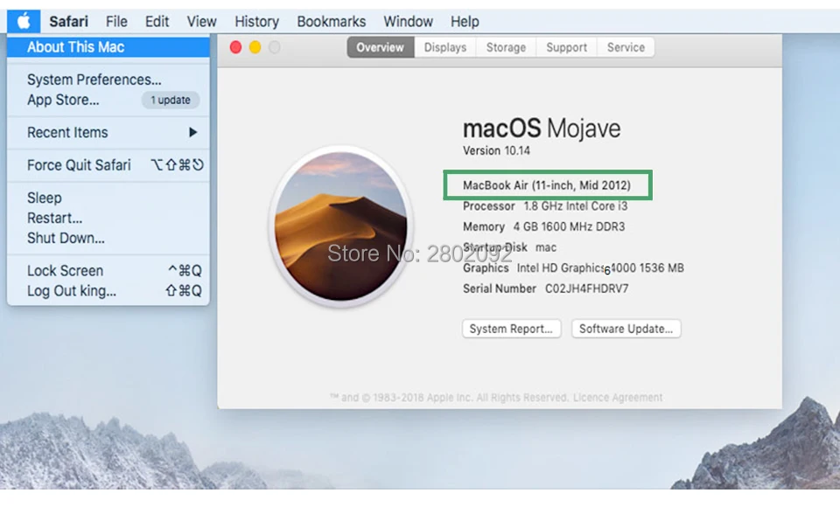The width and height of the screenshot is (840, 507).
Task: Open App Store menu entry
Action: tap(63, 101)
